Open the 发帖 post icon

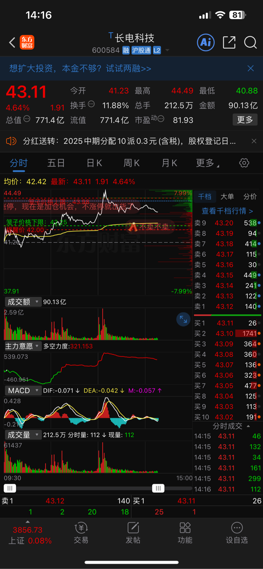pos(133,533)
